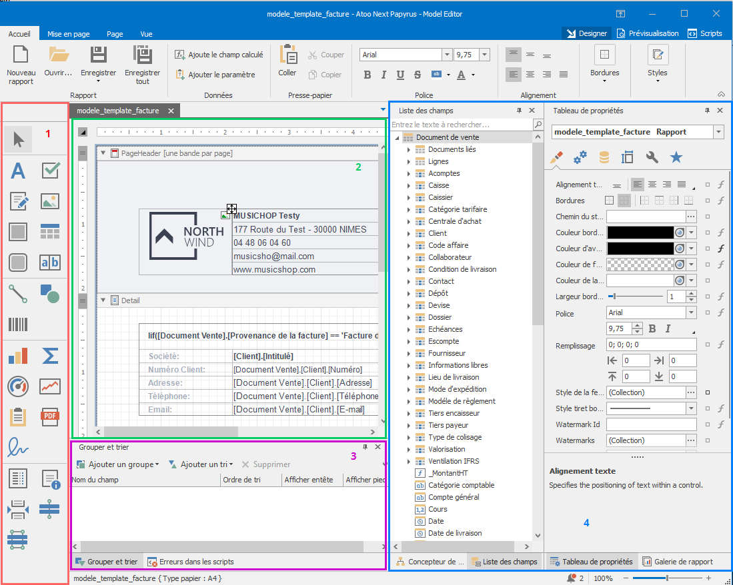Viewport: 733px width, 585px height.
Task: Click the Picture Box tool
Action: 51,201
